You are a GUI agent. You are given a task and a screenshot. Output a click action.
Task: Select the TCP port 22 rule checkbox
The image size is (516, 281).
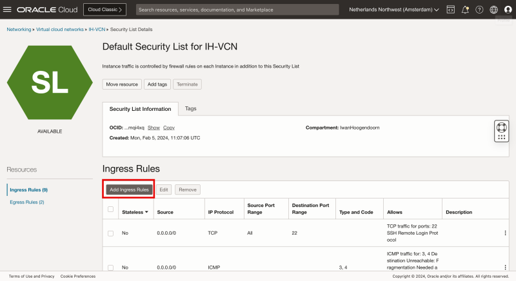(110, 233)
